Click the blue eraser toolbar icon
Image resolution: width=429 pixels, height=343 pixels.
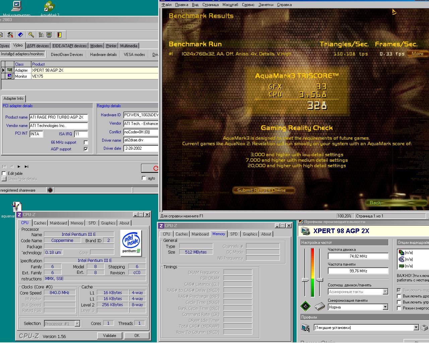(x=20, y=35)
